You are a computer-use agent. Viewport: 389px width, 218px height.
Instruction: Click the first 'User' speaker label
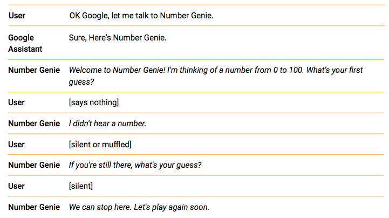point(17,16)
